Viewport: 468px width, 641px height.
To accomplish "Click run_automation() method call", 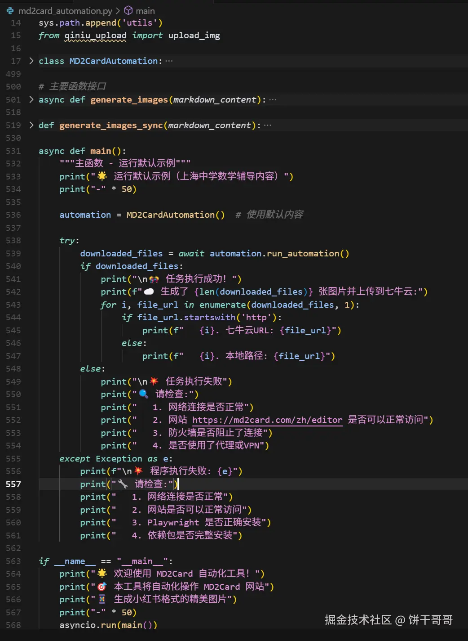I will pyautogui.click(x=308, y=253).
